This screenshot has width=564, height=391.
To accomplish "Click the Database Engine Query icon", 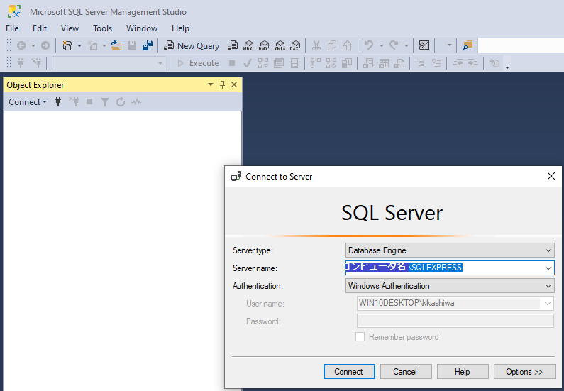I will (x=233, y=45).
